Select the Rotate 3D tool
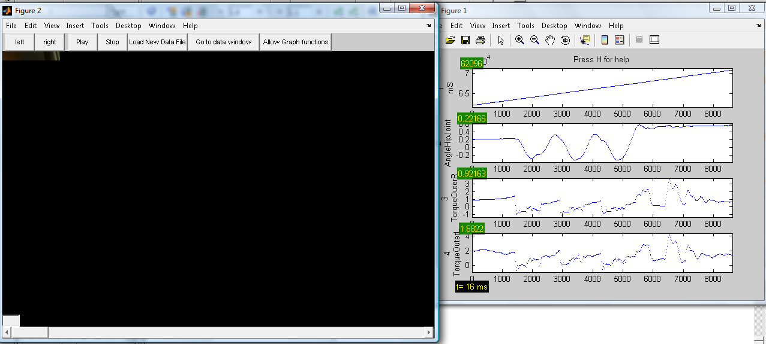 (x=565, y=40)
